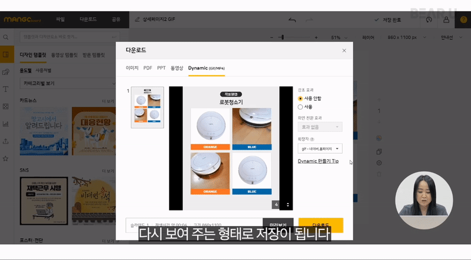The width and height of the screenshot is (471, 260).
Task: Open the favorites star icon in sidebar
Action: click(x=6, y=158)
